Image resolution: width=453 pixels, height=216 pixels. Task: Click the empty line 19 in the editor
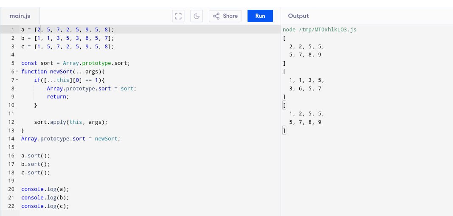85,181
